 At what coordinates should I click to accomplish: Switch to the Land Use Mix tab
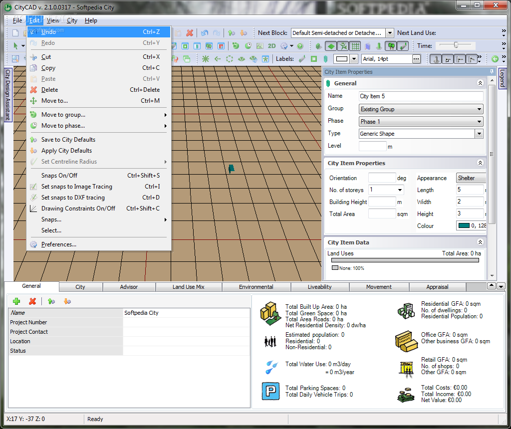click(x=188, y=287)
